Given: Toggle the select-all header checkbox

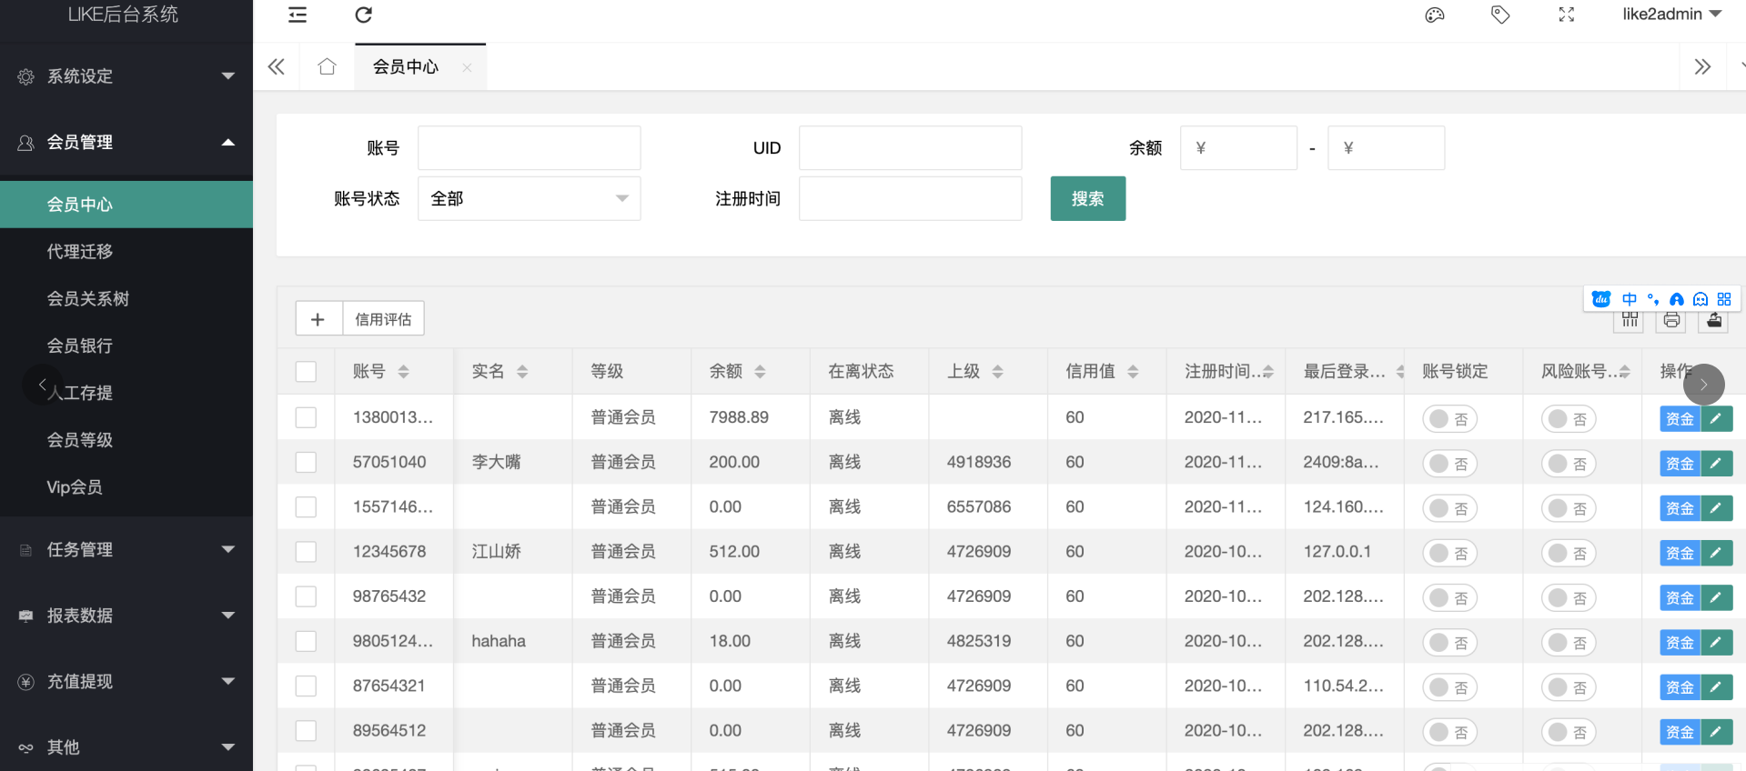Looking at the screenshot, I should pyautogui.click(x=306, y=372).
